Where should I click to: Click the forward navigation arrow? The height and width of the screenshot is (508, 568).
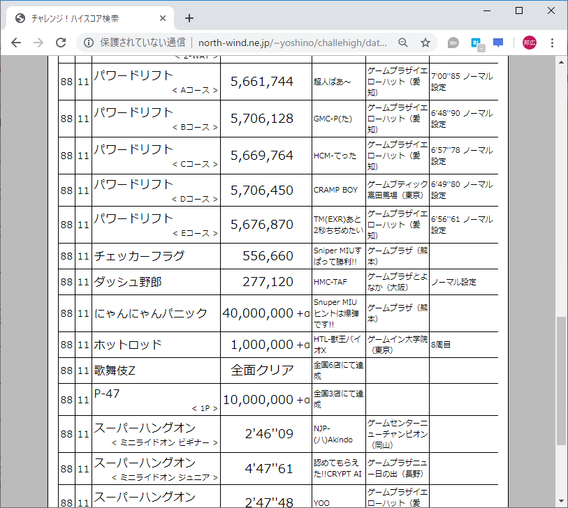(38, 43)
